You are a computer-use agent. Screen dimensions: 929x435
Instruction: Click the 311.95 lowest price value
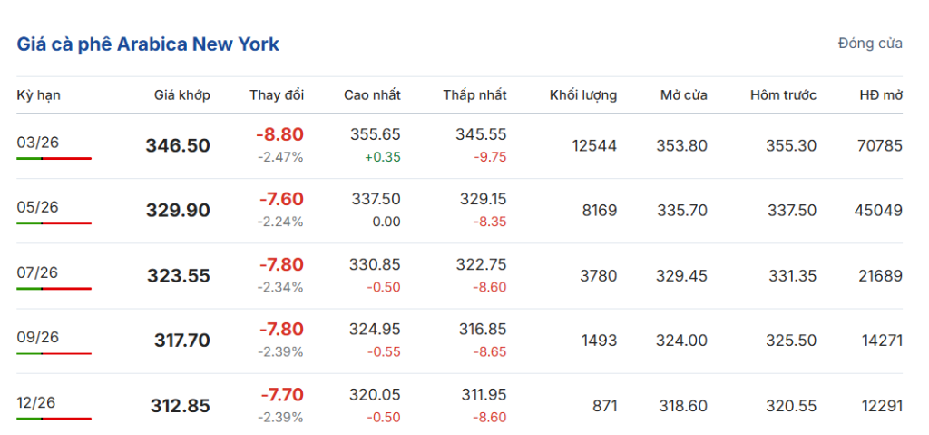pos(481,394)
